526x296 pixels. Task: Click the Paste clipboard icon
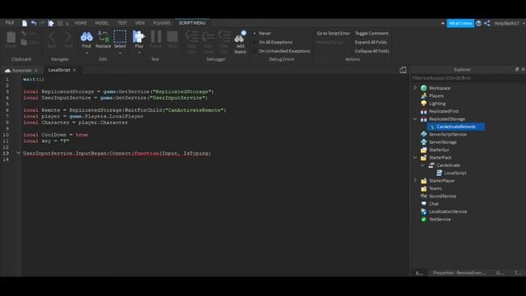tap(11, 37)
